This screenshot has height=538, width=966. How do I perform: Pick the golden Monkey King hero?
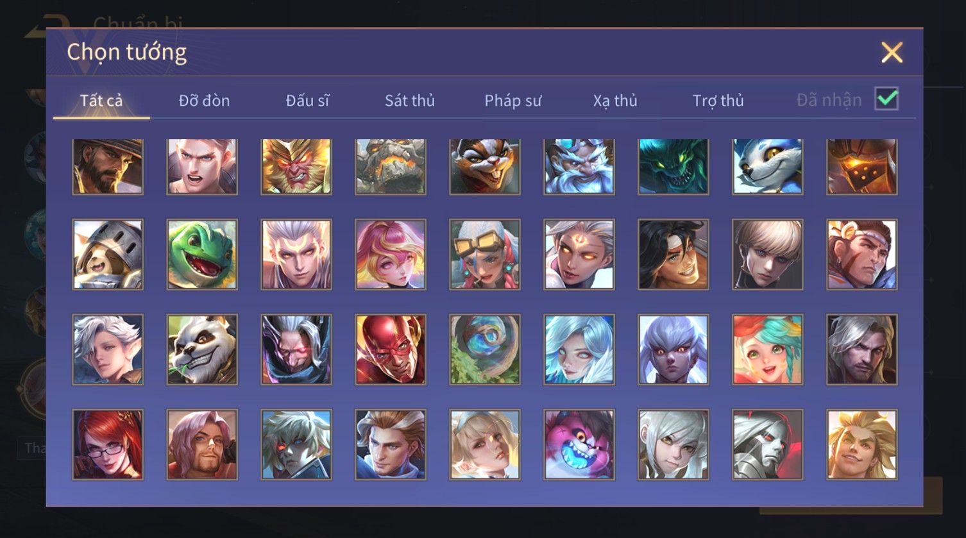296,167
